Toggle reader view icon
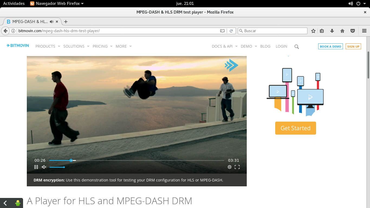The height and width of the screenshot is (208, 370). [x=222, y=31]
